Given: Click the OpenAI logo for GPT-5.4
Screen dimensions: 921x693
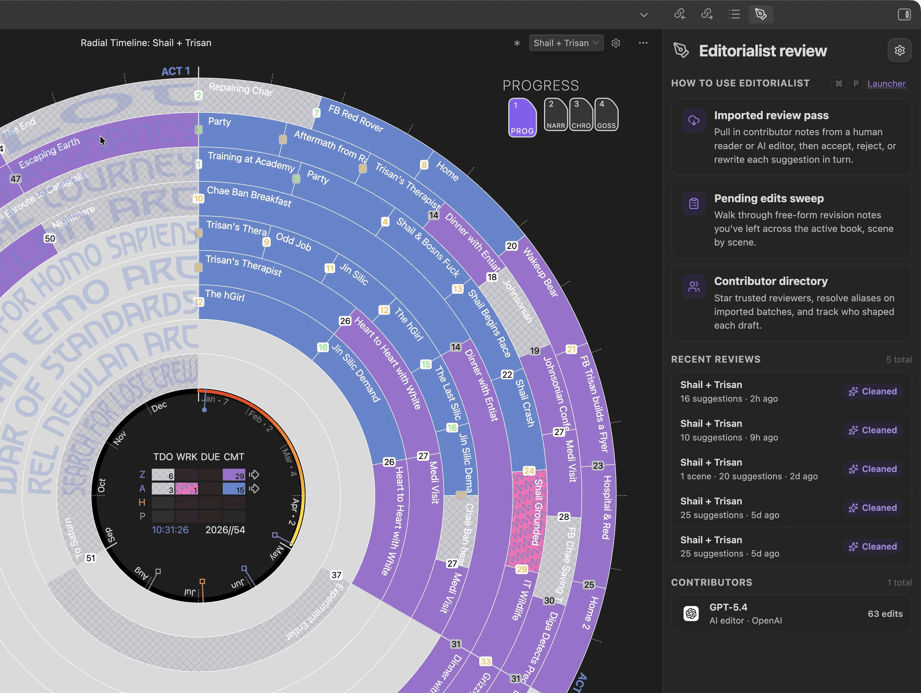Looking at the screenshot, I should [x=691, y=614].
